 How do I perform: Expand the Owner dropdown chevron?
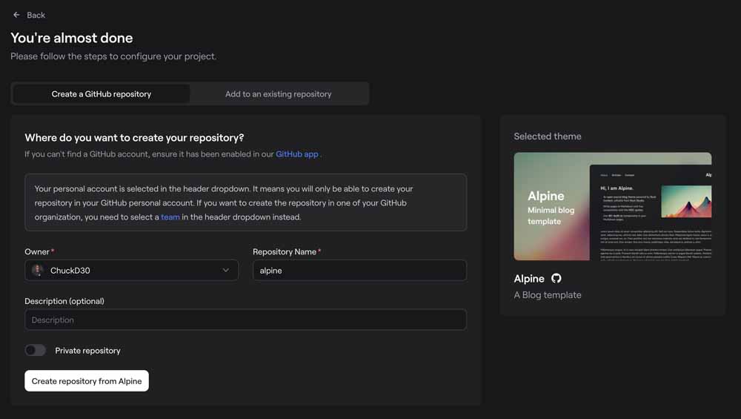tap(226, 270)
